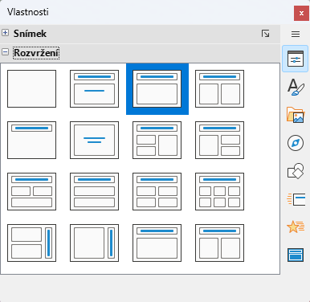Select layout with one left box, two right
Viewport: 310px width, 302px height.
tap(219, 140)
